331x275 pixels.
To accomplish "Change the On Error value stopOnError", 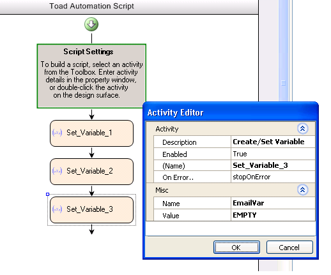I will [273, 177].
